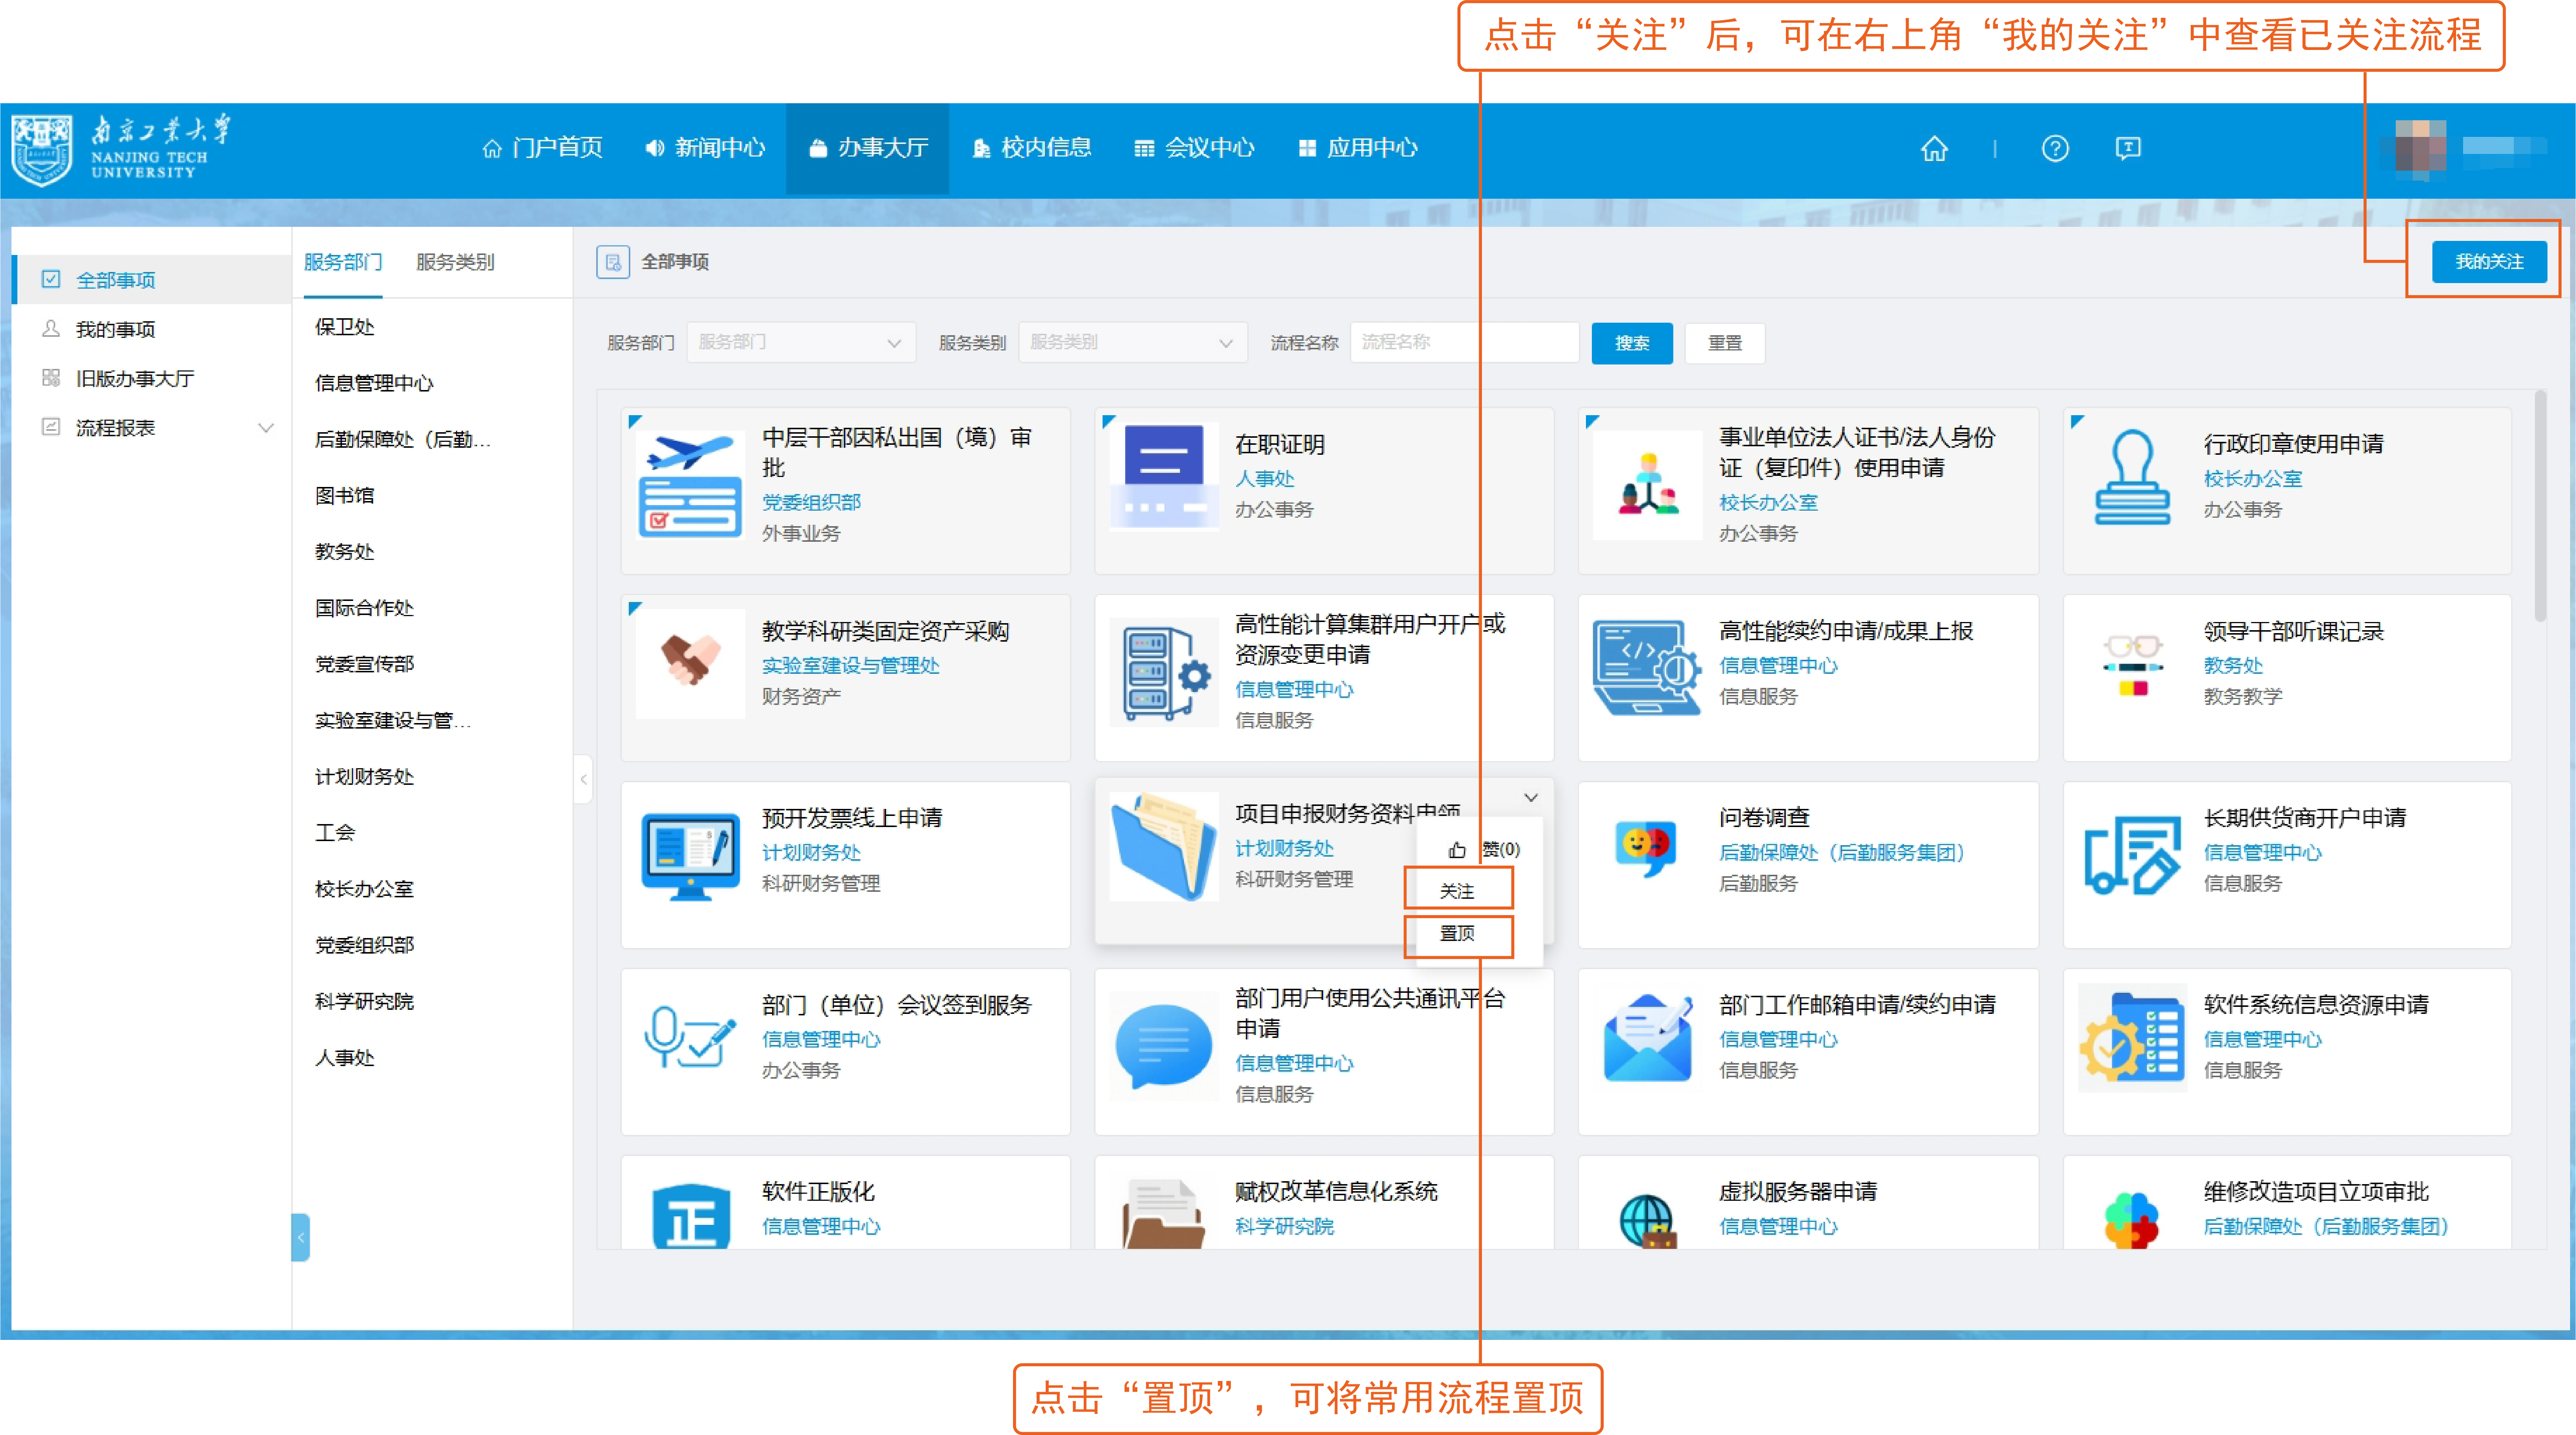This screenshot has height=1435, width=2576.
Task: Click the home icon in the header
Action: [1934, 149]
